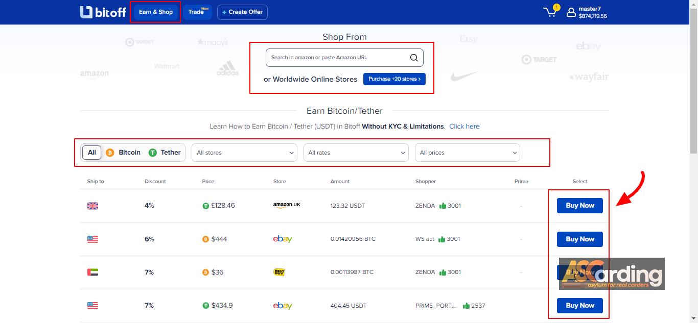Viewport: 698px width, 323px height.
Task: Click Buy Now for £128.46 amazon.uk offer
Action: pos(580,206)
